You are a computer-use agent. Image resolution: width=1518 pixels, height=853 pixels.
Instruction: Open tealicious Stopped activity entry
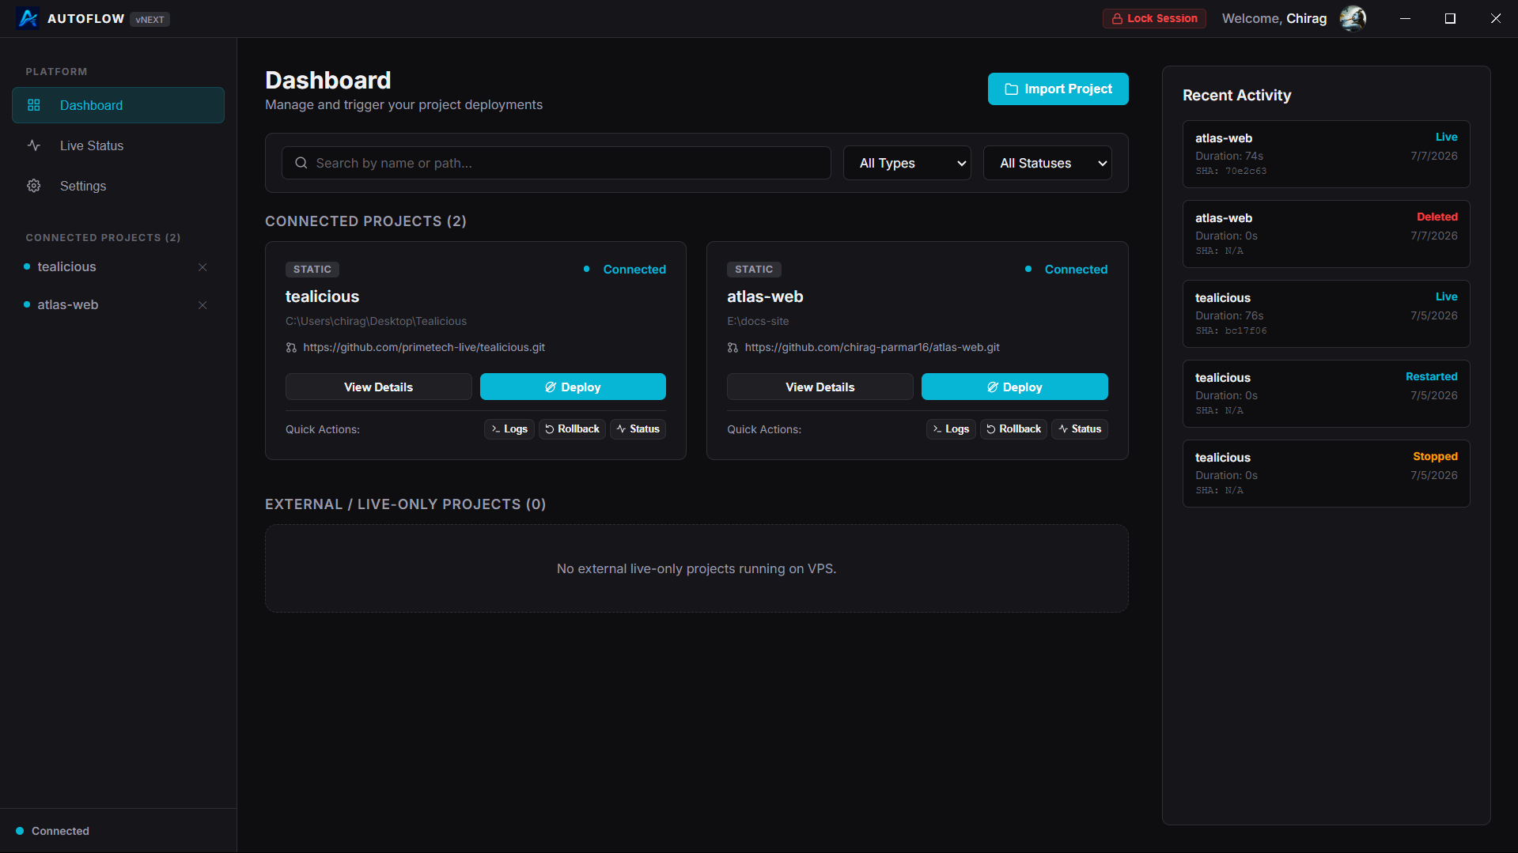click(x=1326, y=474)
